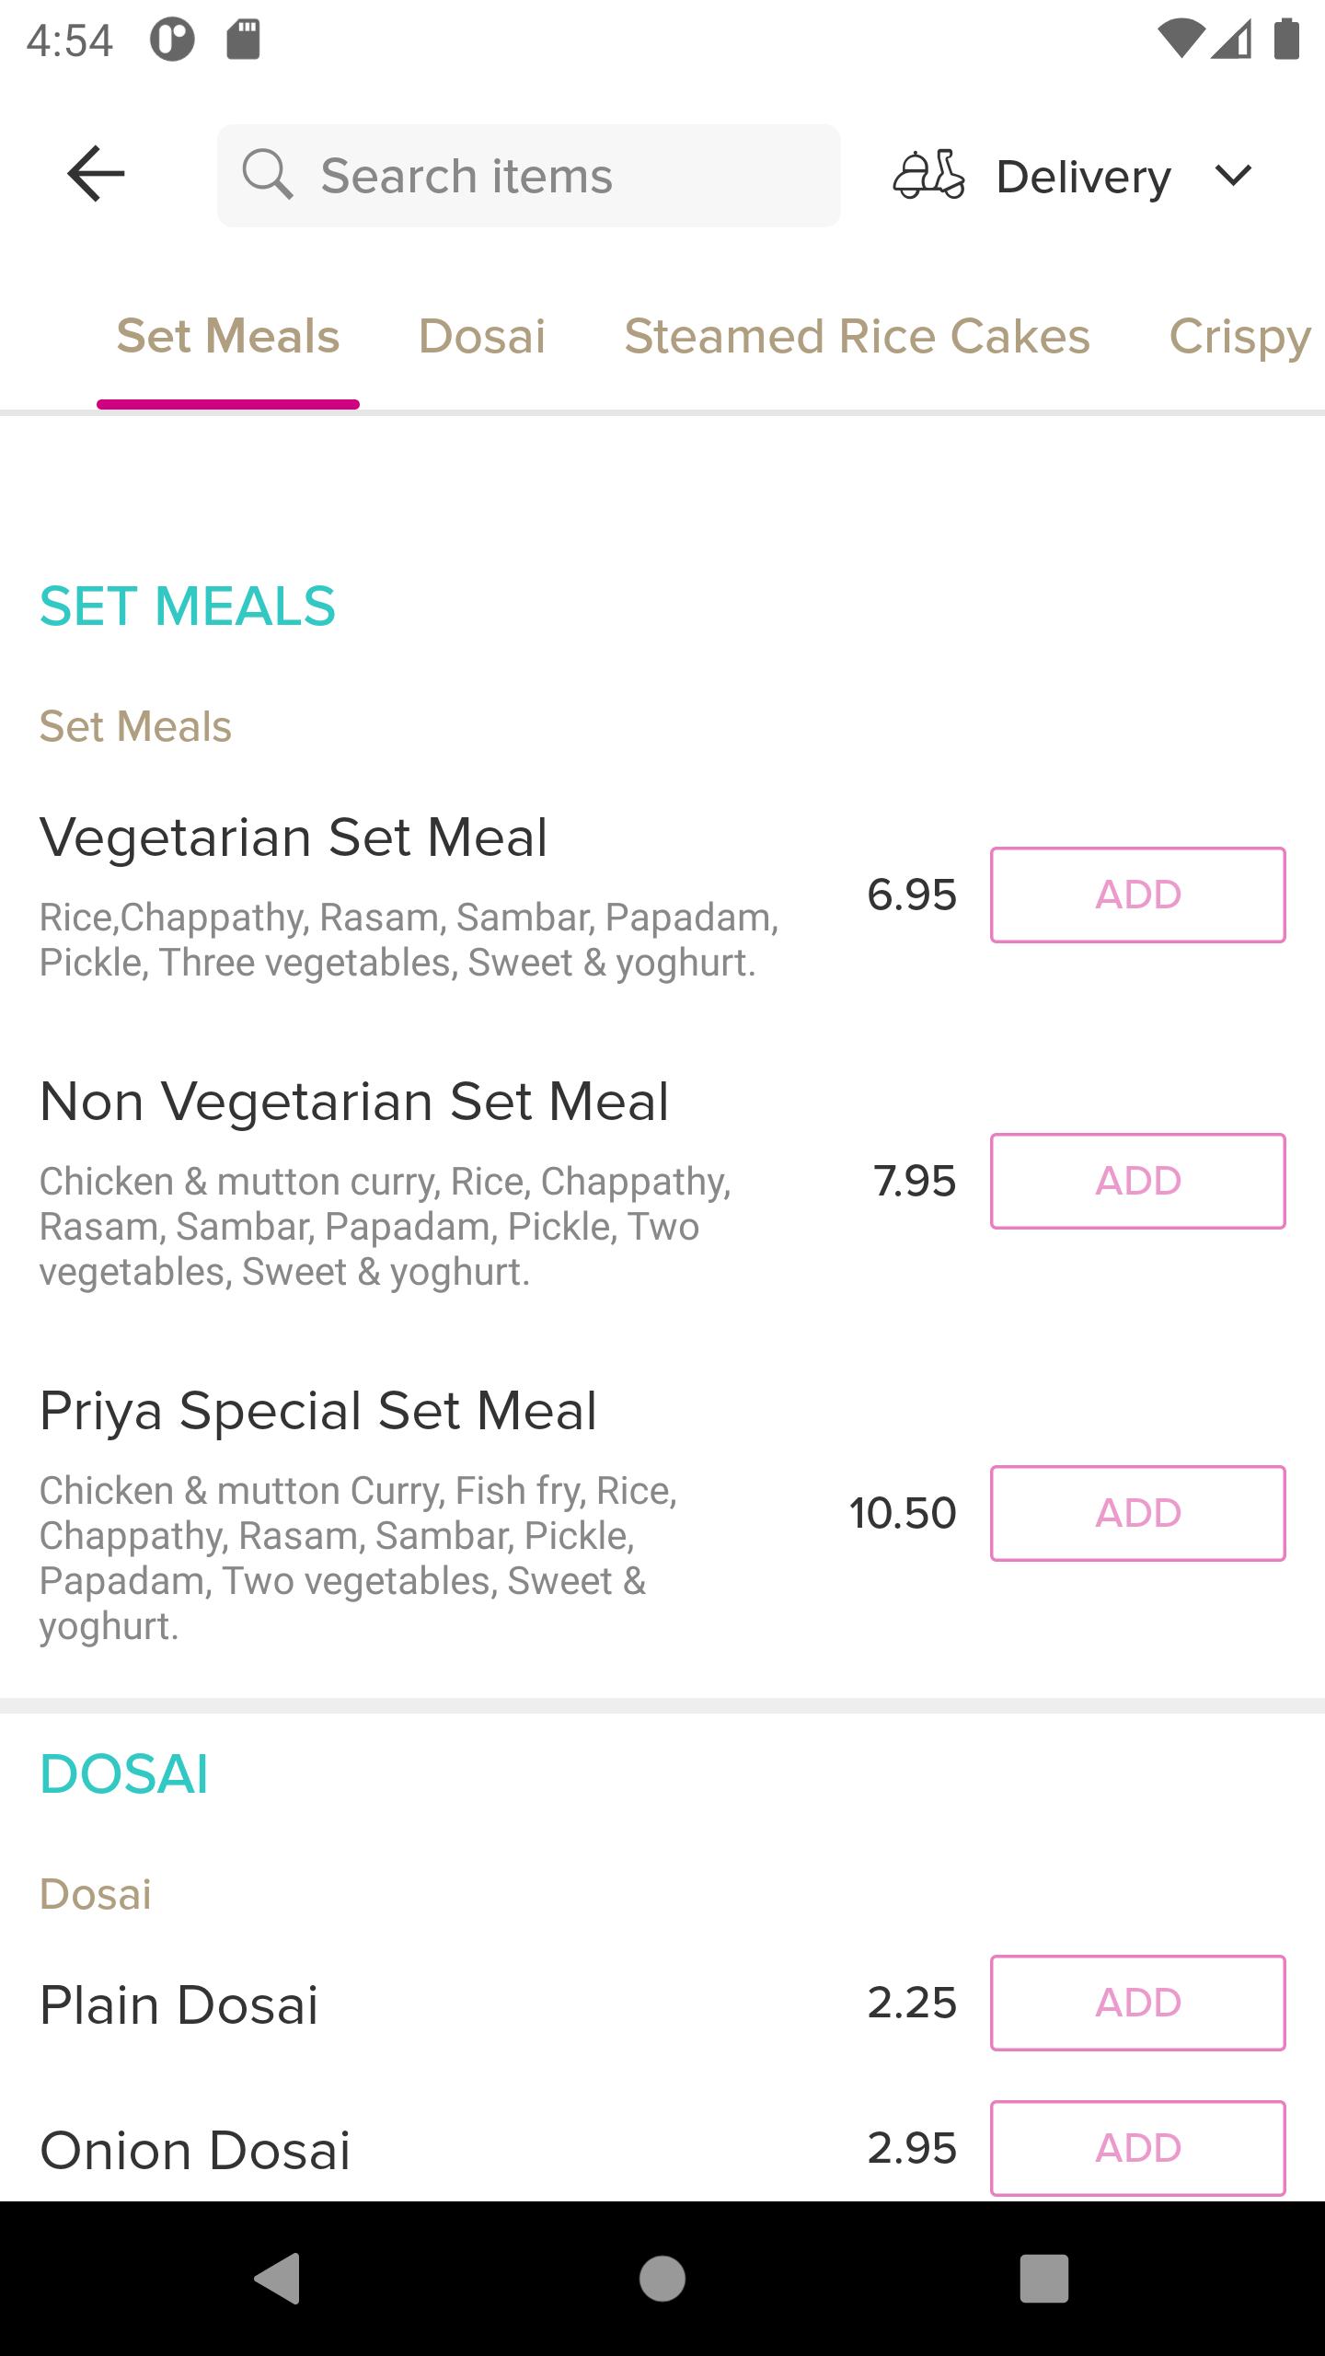Add Non Vegetarian Set Meal
The image size is (1325, 2356).
(1138, 1181)
